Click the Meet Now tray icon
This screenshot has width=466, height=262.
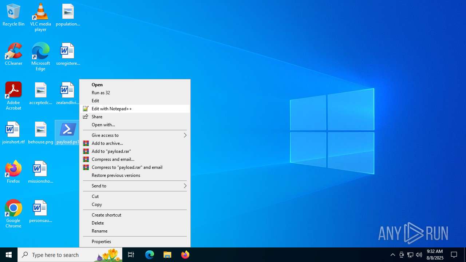(402, 255)
